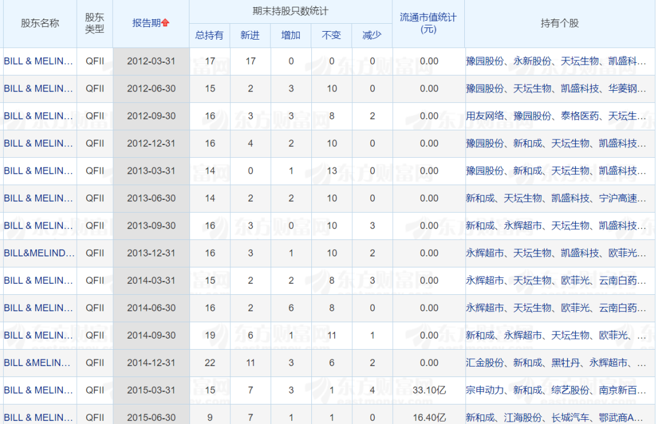Open shareholder link in 2012-06-30 row

(x=38, y=88)
